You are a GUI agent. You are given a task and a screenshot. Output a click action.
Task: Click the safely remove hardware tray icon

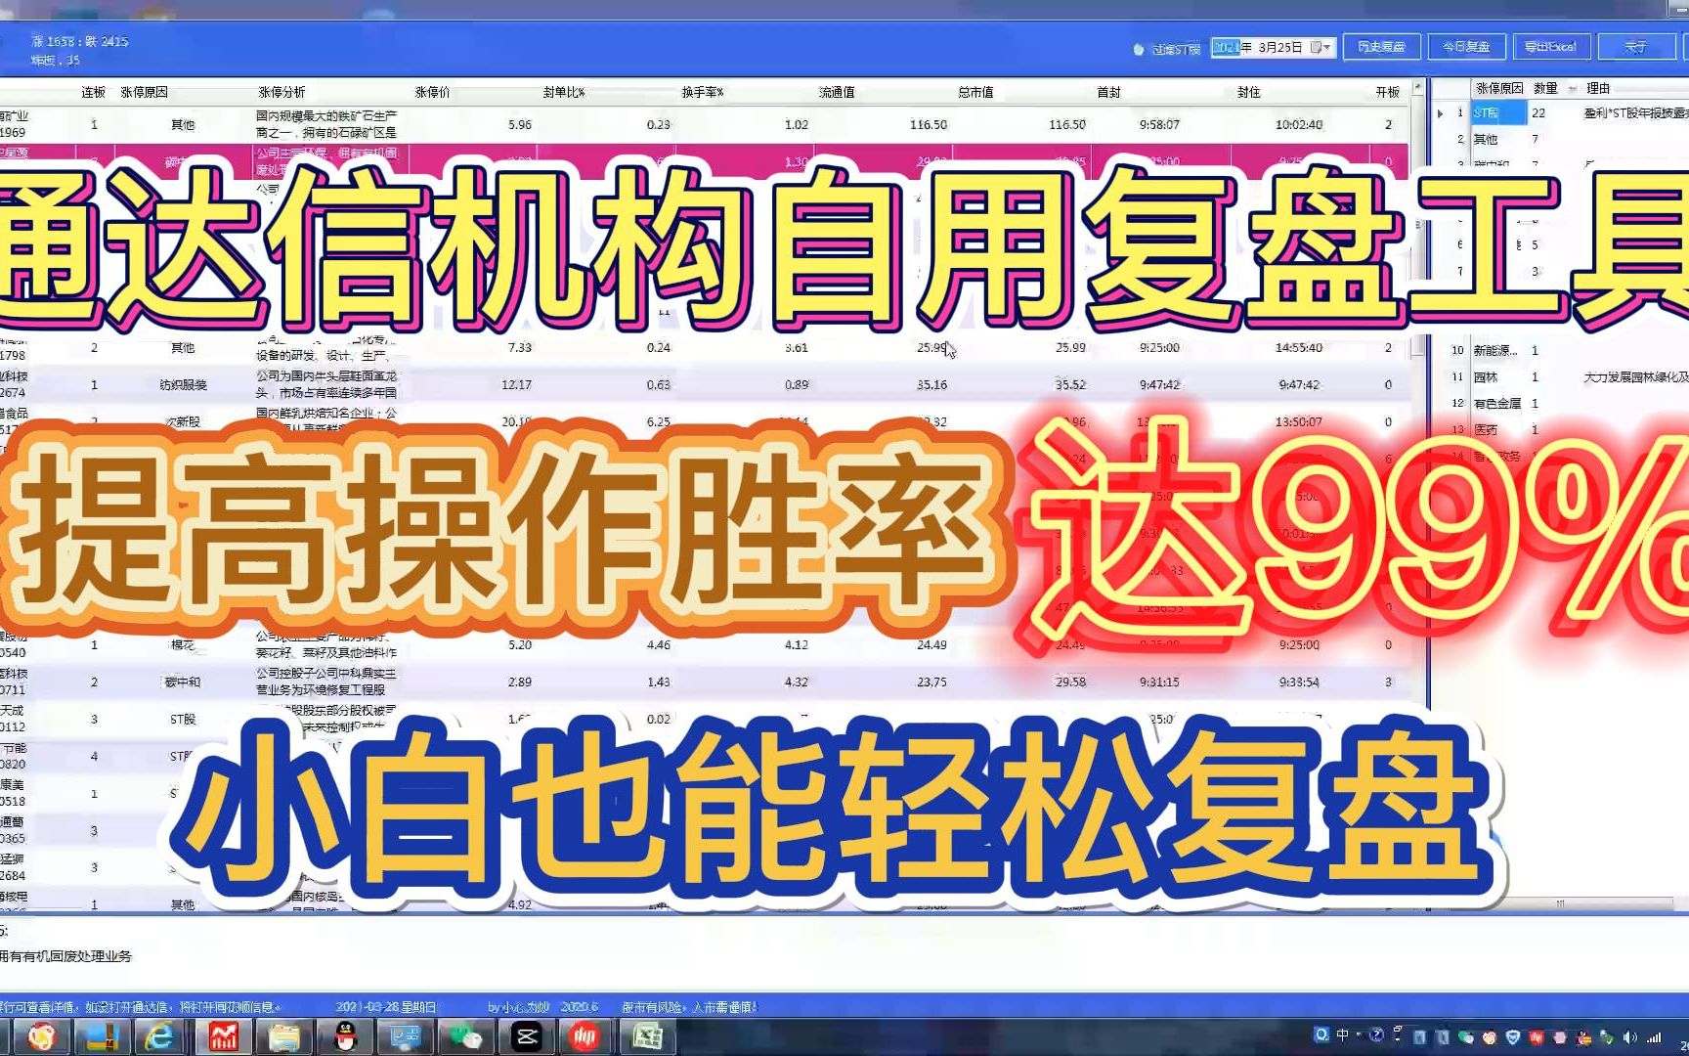point(1607,1037)
